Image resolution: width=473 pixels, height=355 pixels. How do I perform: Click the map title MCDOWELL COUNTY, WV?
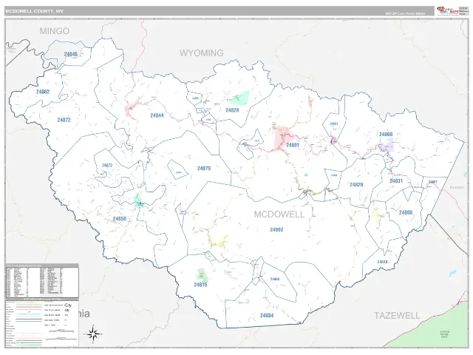click(35, 11)
